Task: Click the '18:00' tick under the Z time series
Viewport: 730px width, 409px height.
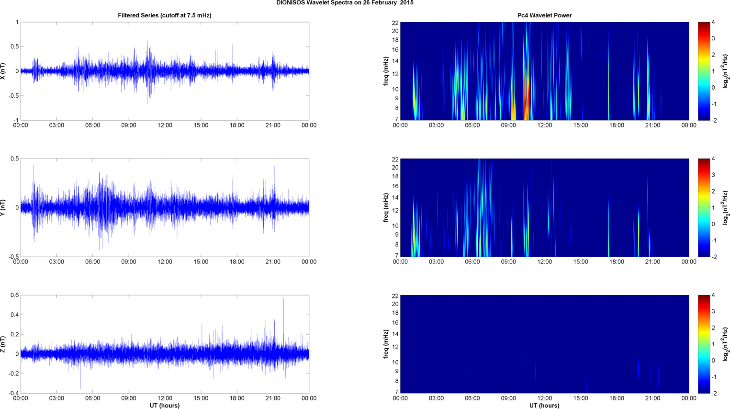Action: tap(237, 398)
